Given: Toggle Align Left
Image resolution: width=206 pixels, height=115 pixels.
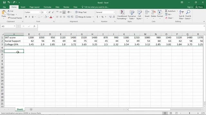Looking at the screenshot, I should pyautogui.click(x=57, y=17).
